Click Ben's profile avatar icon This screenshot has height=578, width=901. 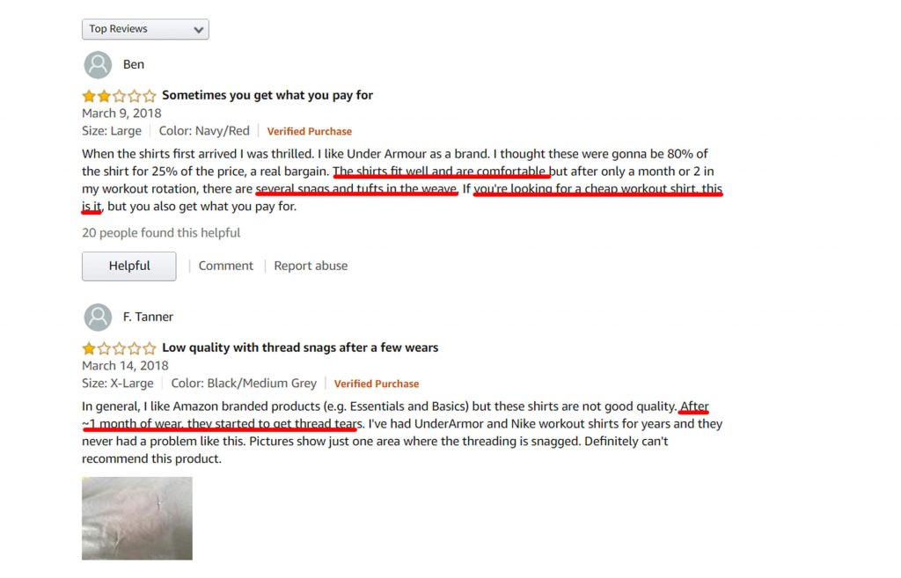coord(98,65)
